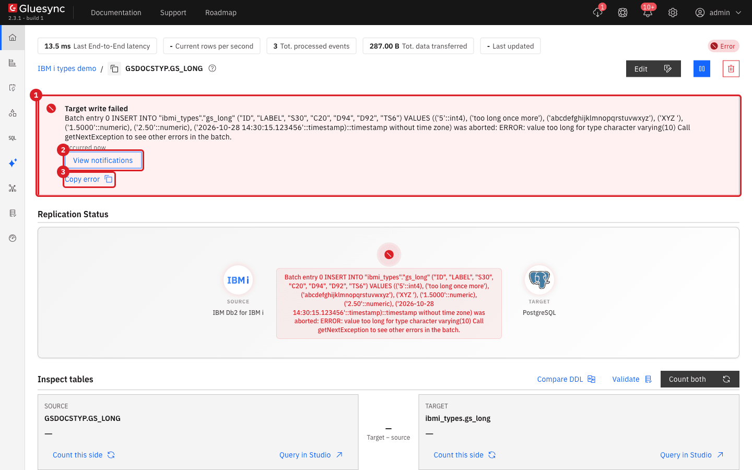Expand the admin user dropdown

(x=719, y=13)
